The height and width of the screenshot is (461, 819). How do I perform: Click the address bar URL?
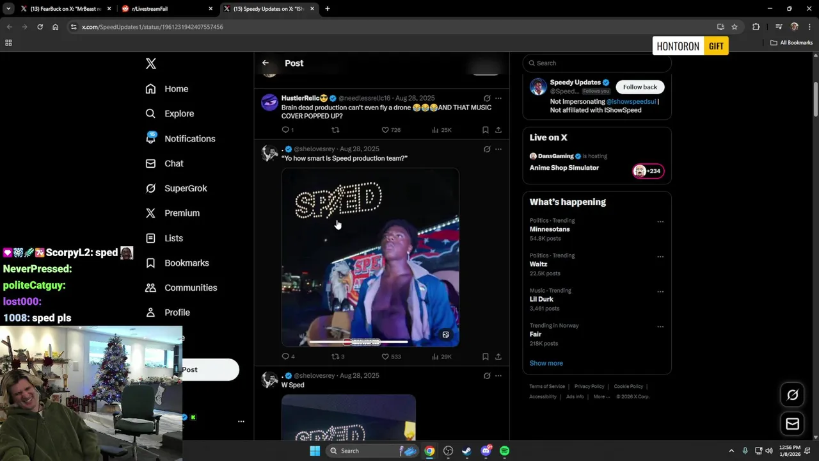point(152,27)
